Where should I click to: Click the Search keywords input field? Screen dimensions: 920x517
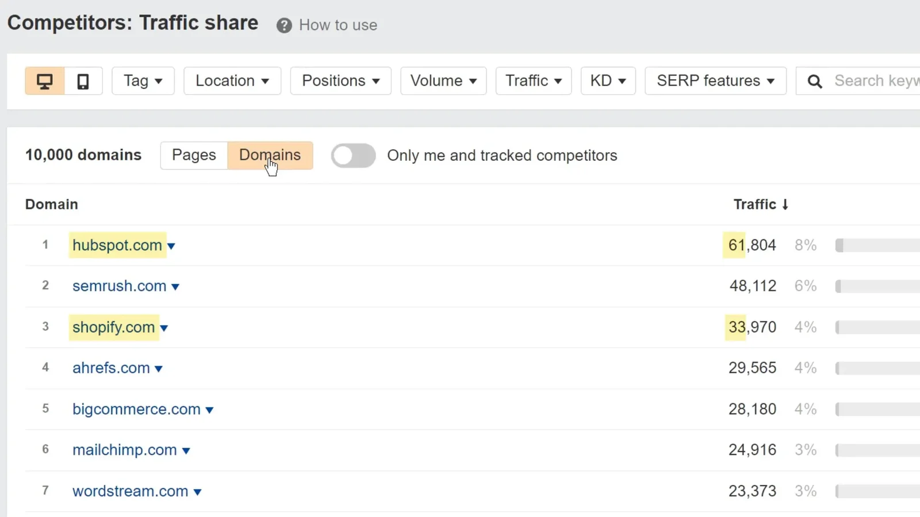pos(875,81)
